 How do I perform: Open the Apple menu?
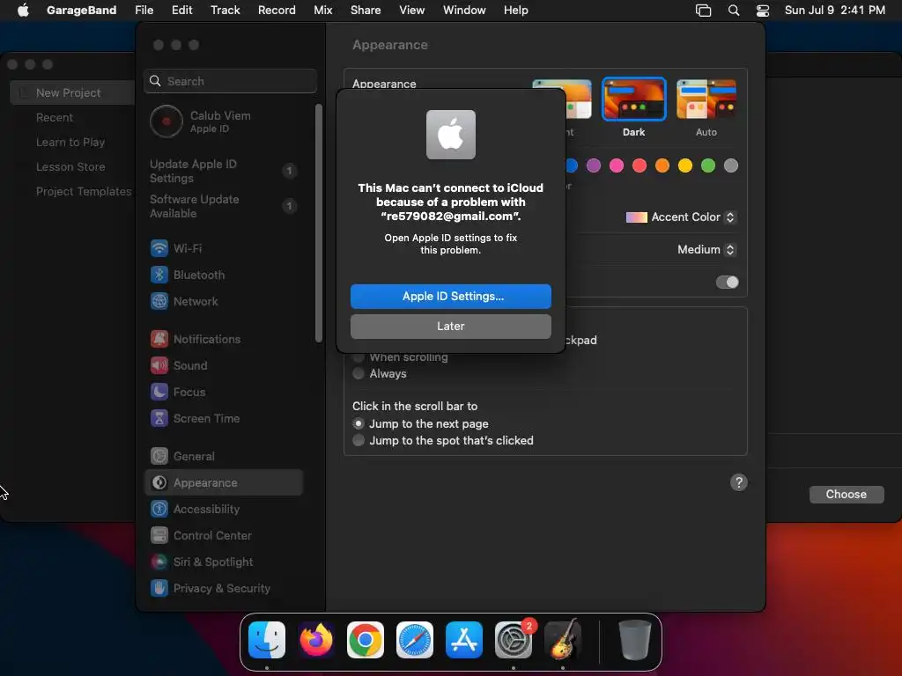coord(23,11)
